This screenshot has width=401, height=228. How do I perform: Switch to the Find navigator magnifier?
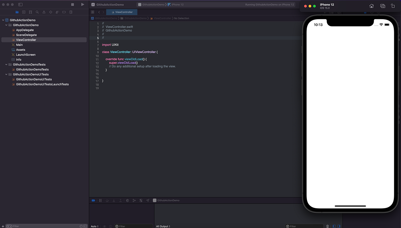click(37, 12)
